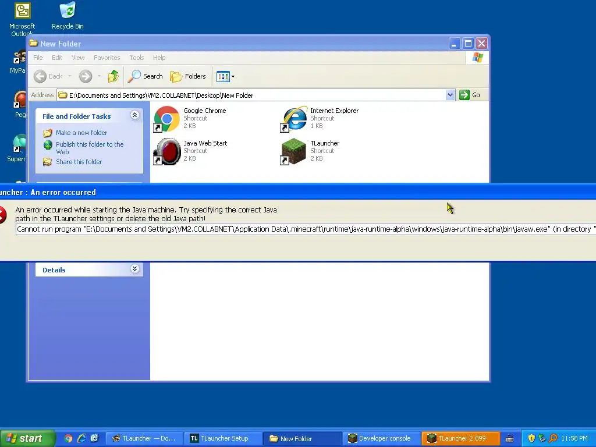Click the Forward arrow icon
The width and height of the screenshot is (596, 447).
[x=86, y=76]
